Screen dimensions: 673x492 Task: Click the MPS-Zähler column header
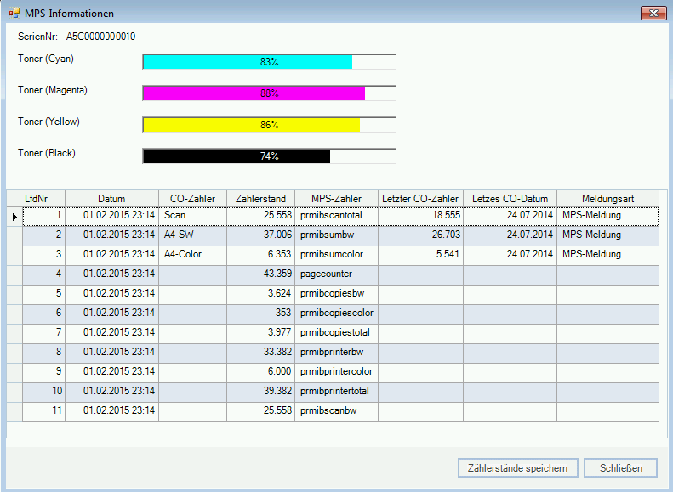tap(336, 199)
